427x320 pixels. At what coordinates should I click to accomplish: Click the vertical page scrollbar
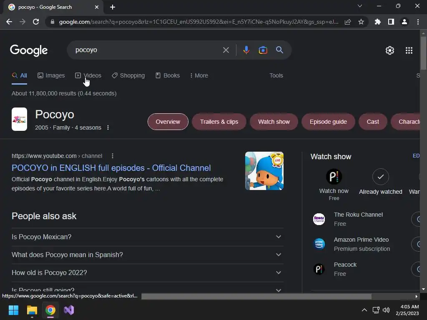click(x=423, y=53)
